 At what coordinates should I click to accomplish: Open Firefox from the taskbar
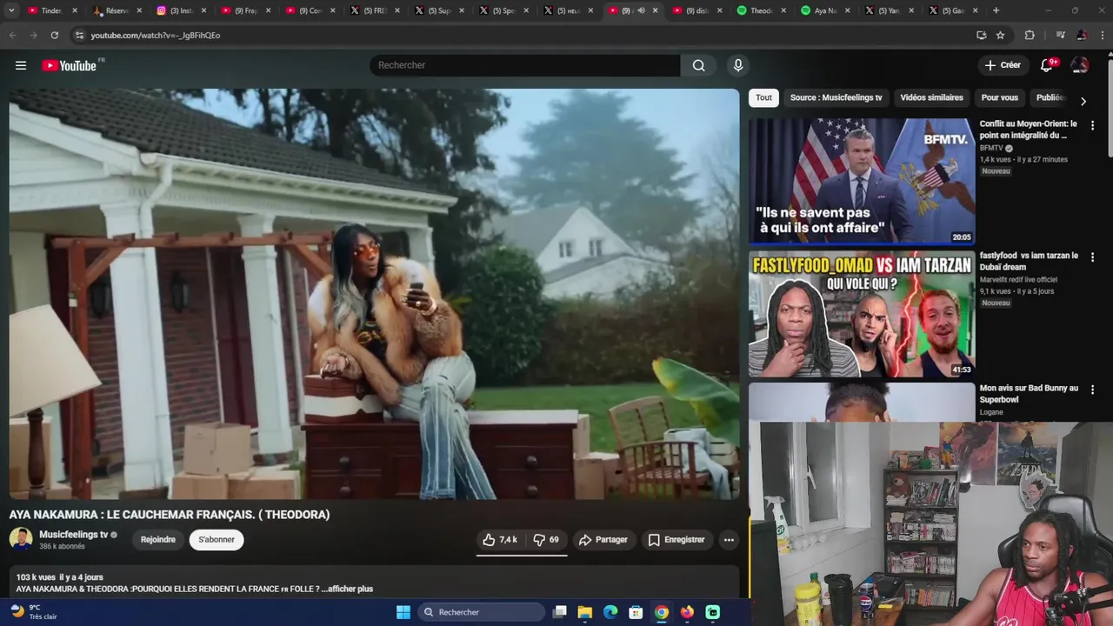(x=687, y=612)
